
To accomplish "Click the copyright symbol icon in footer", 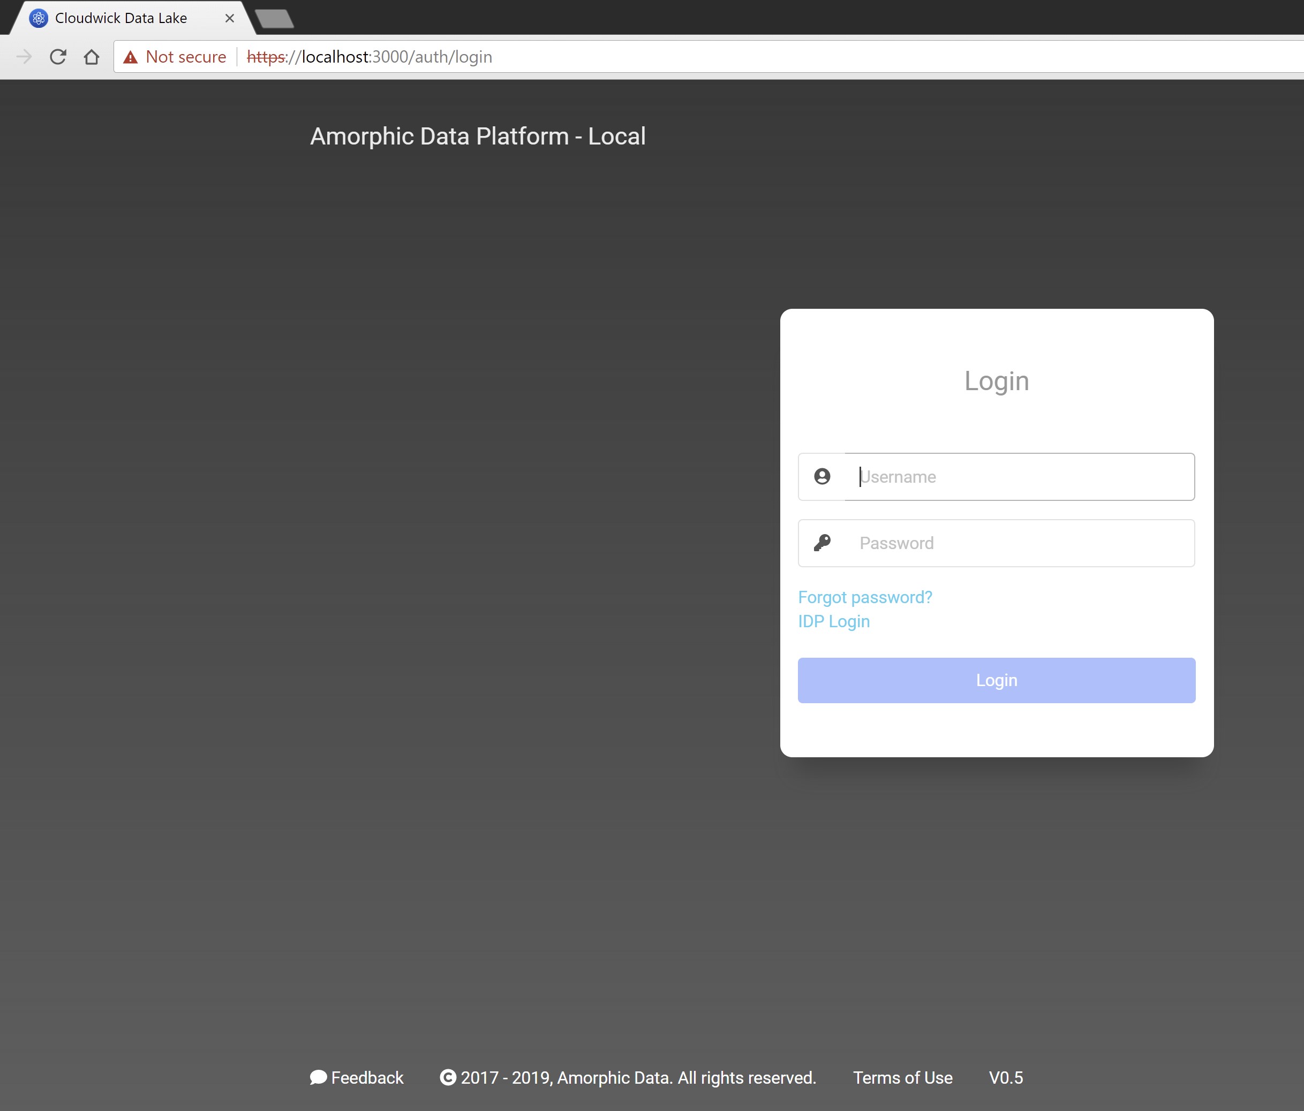I will [448, 1077].
